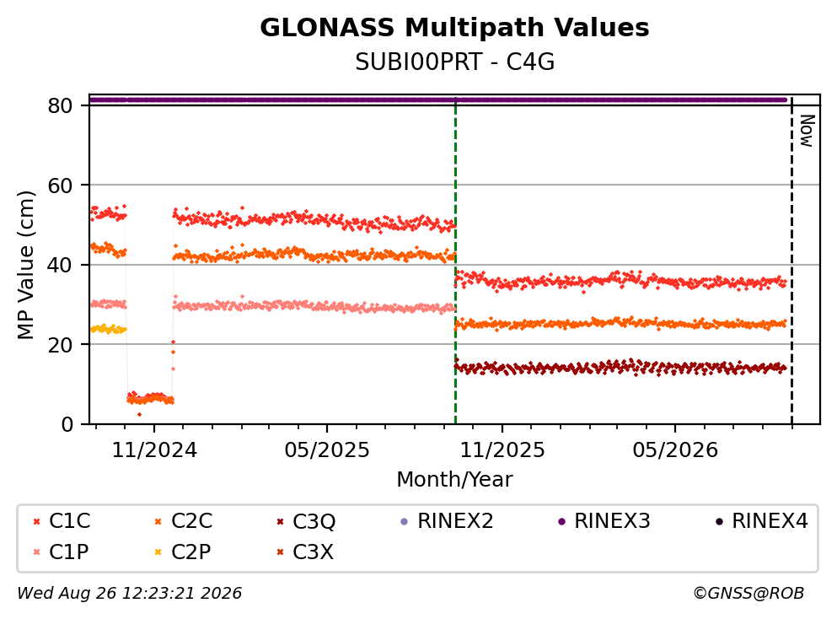The width and height of the screenshot is (837, 619).
Task: Click the 60 y-axis tick label
Action: pyautogui.click(x=61, y=186)
